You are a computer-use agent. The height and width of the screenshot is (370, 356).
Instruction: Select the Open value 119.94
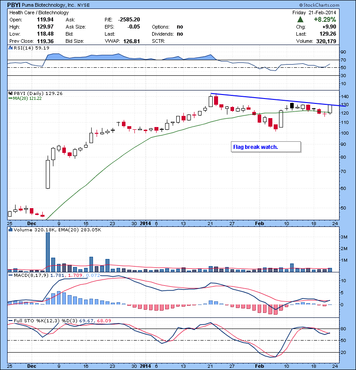coord(45,20)
